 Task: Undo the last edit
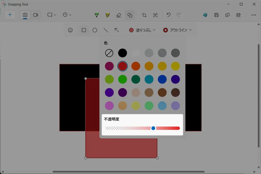pos(168,15)
